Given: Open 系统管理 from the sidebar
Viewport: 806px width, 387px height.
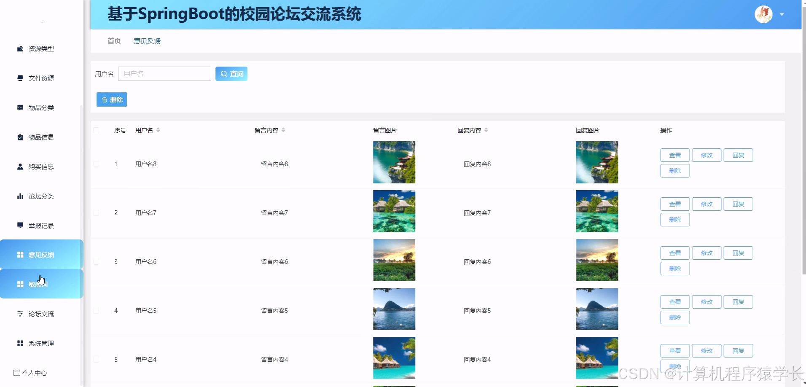Looking at the screenshot, I should coord(20,343).
